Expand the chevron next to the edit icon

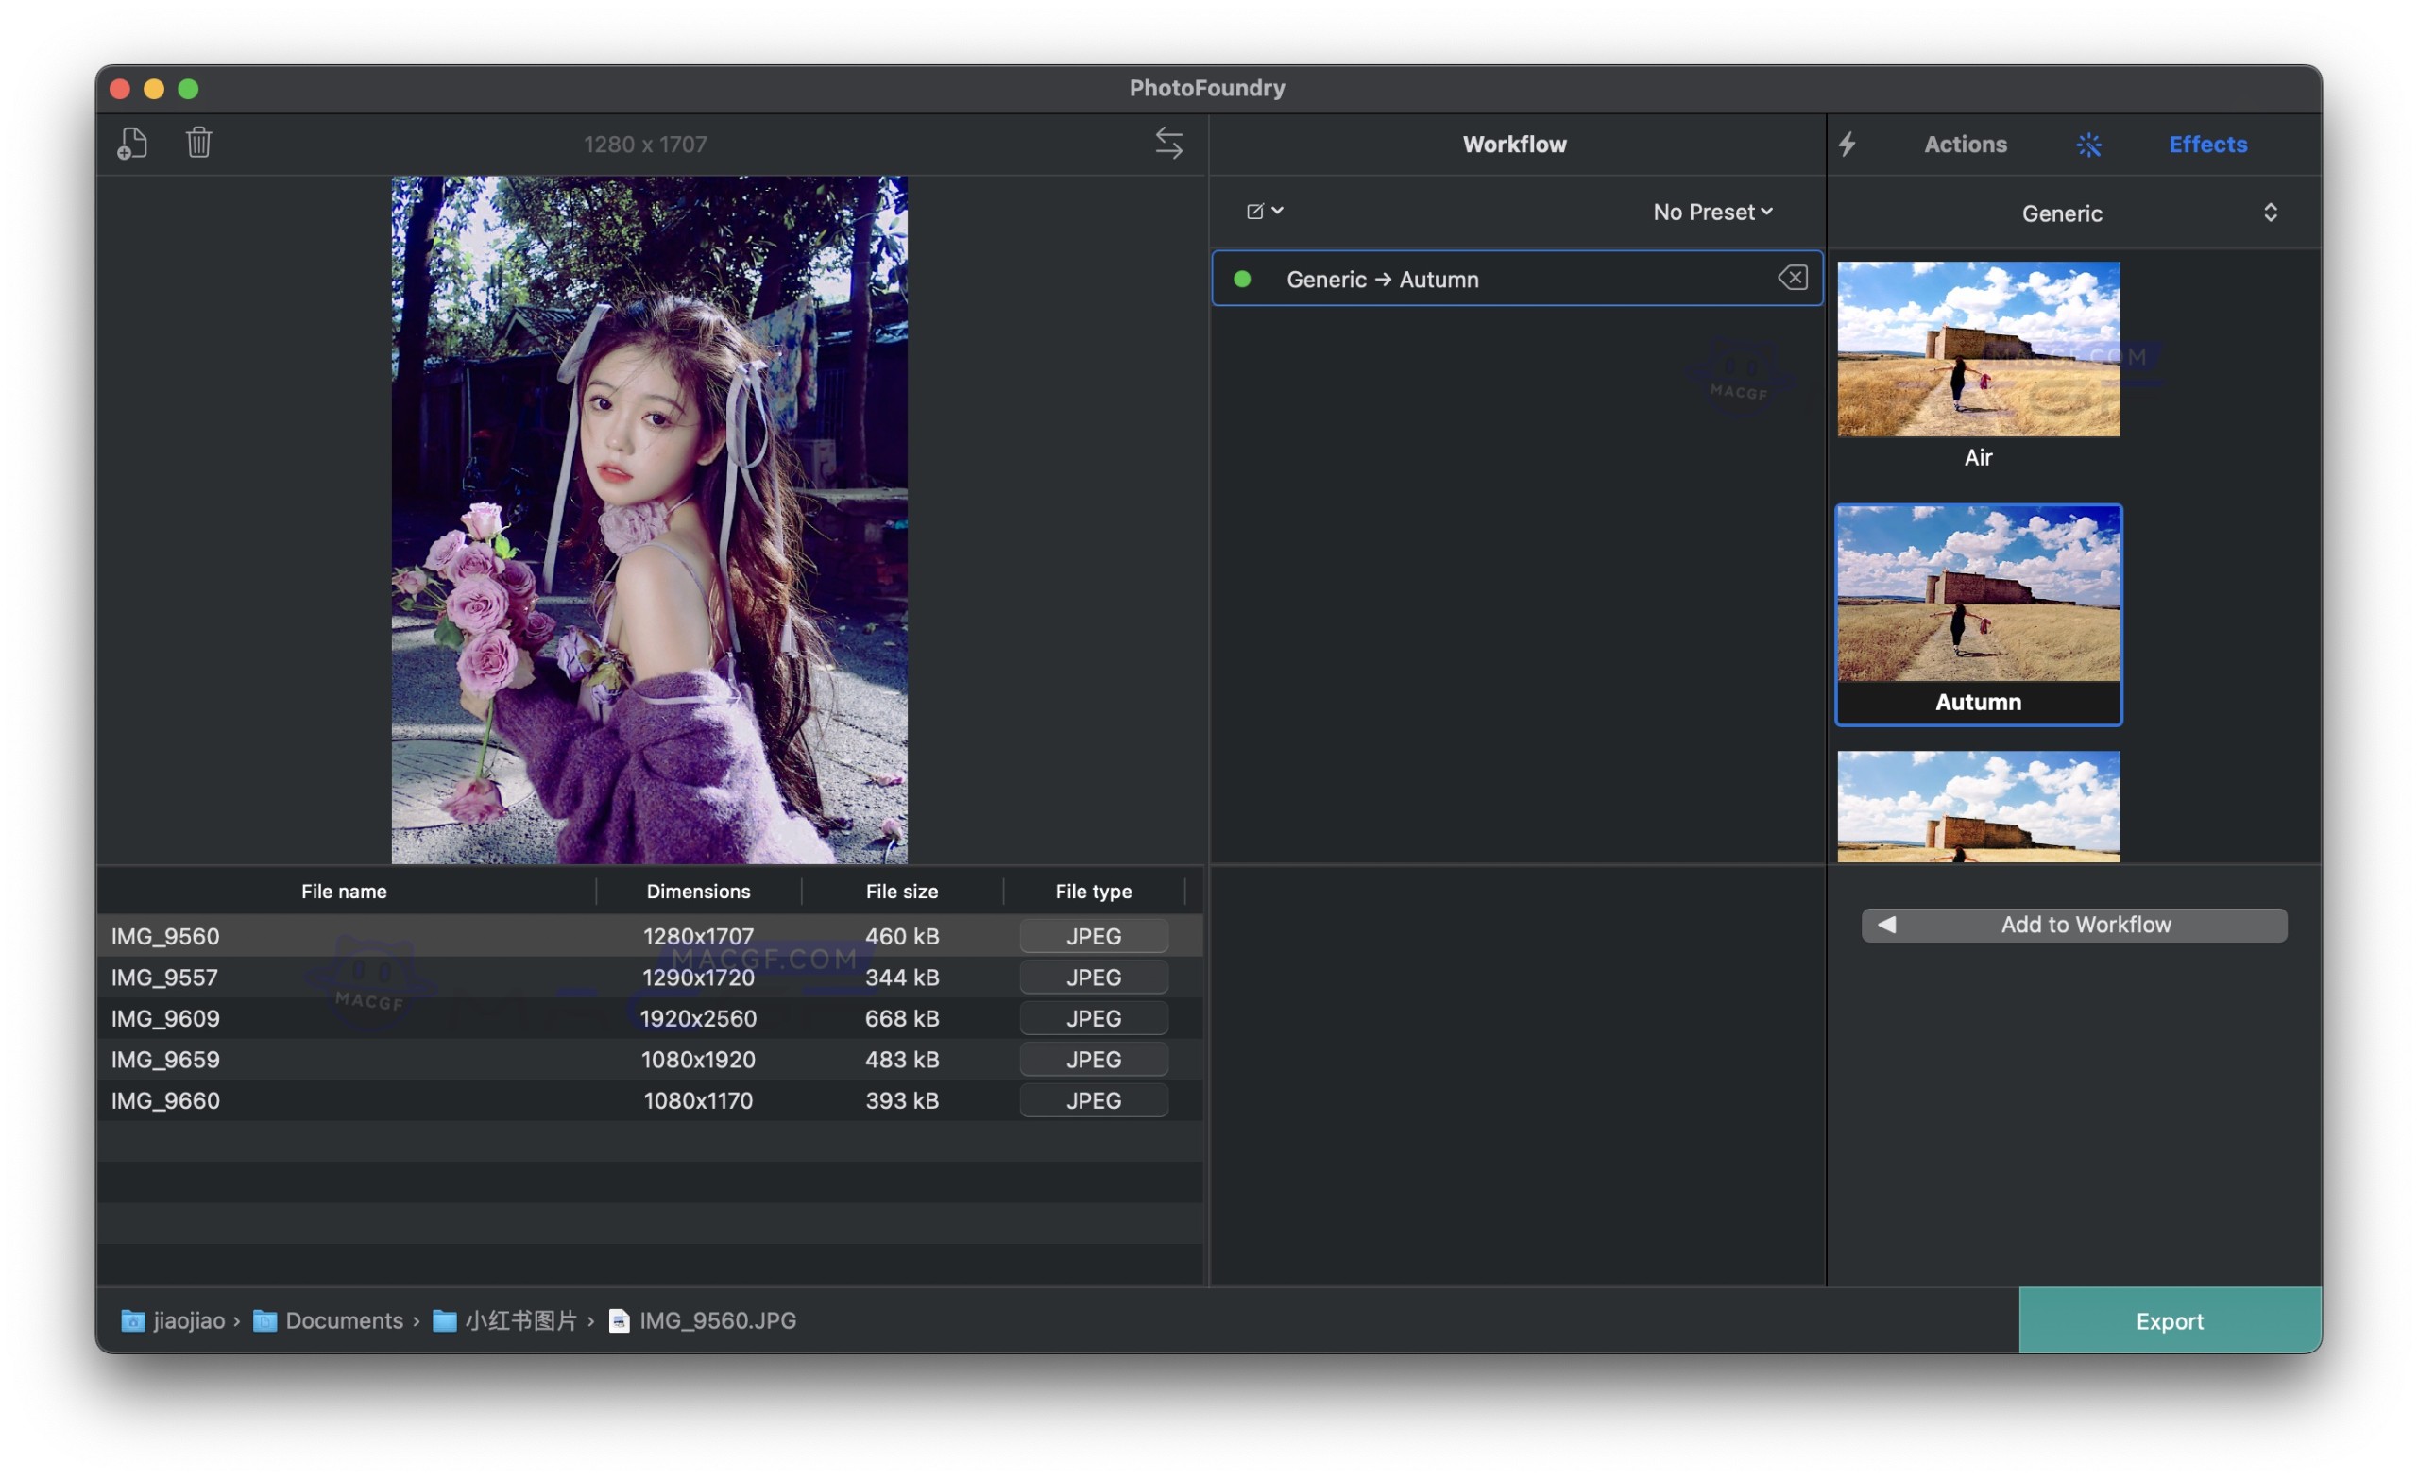tap(1277, 210)
